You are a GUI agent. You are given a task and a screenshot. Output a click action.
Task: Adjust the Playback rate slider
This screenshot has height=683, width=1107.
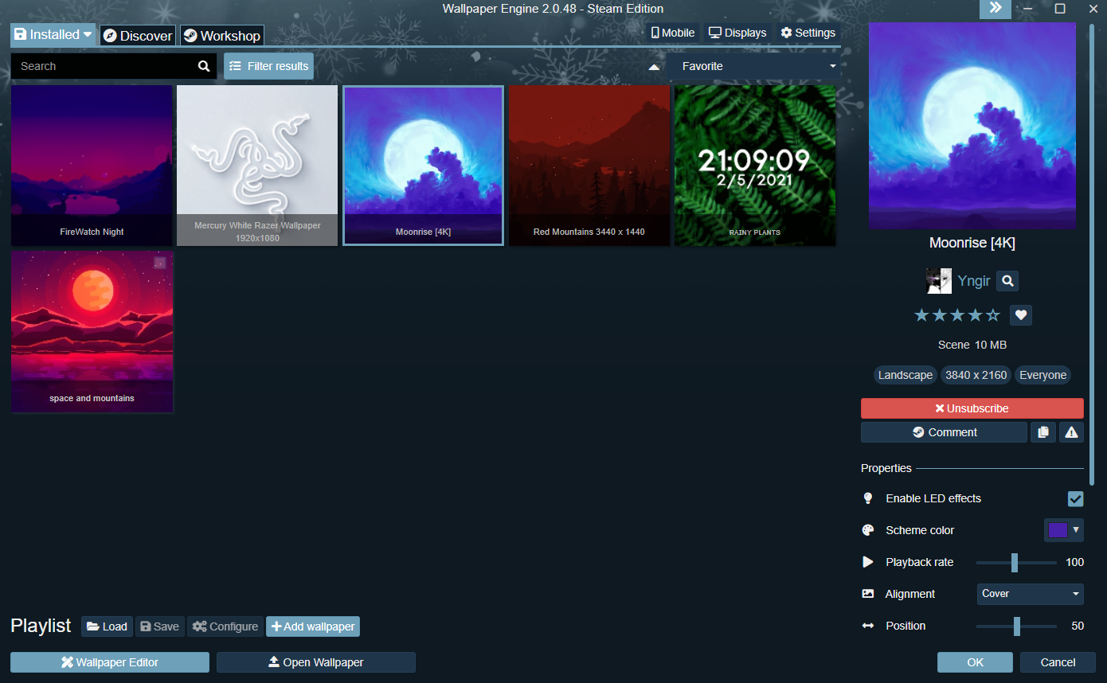pos(1016,562)
